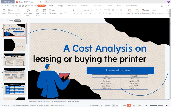Toggle Bold formatting
Viewport: 171px width, 107px height.
(x=61, y=13)
